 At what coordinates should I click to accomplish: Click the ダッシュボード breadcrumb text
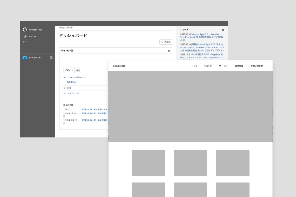(66, 28)
